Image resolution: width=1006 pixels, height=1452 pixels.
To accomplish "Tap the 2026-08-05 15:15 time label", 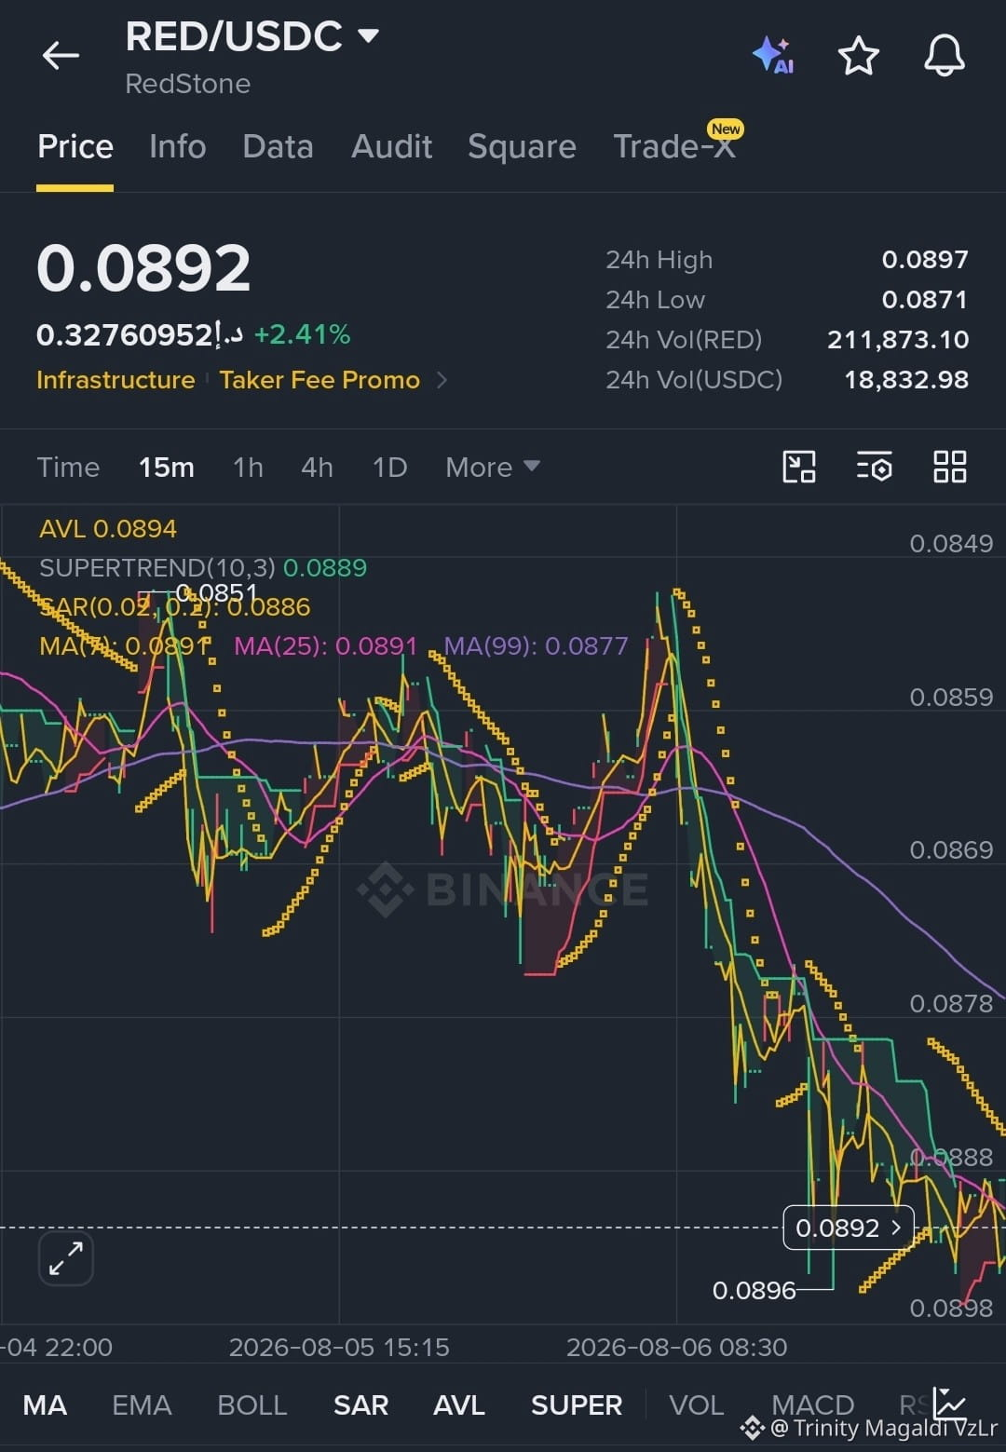I will coord(339,1347).
